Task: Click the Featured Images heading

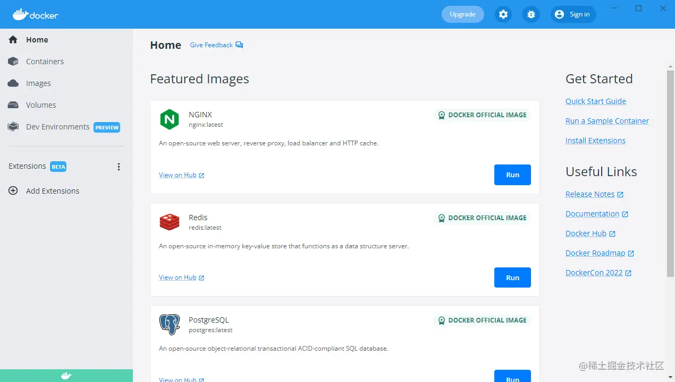Action: (199, 79)
